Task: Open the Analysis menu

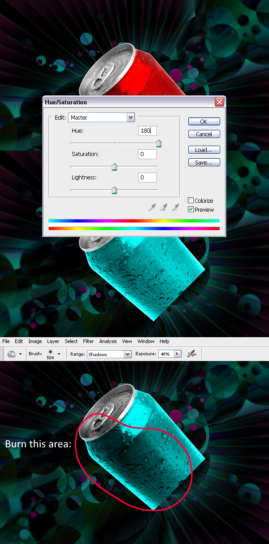Action: click(108, 341)
